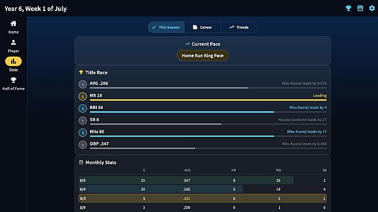Open Hall of Fame trophy icon

13,80
